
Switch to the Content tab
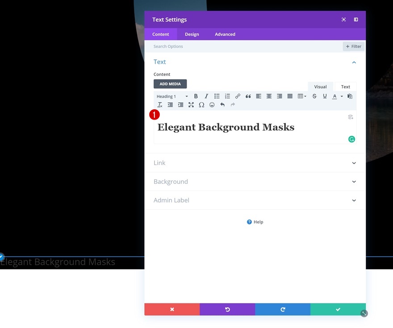point(161,34)
